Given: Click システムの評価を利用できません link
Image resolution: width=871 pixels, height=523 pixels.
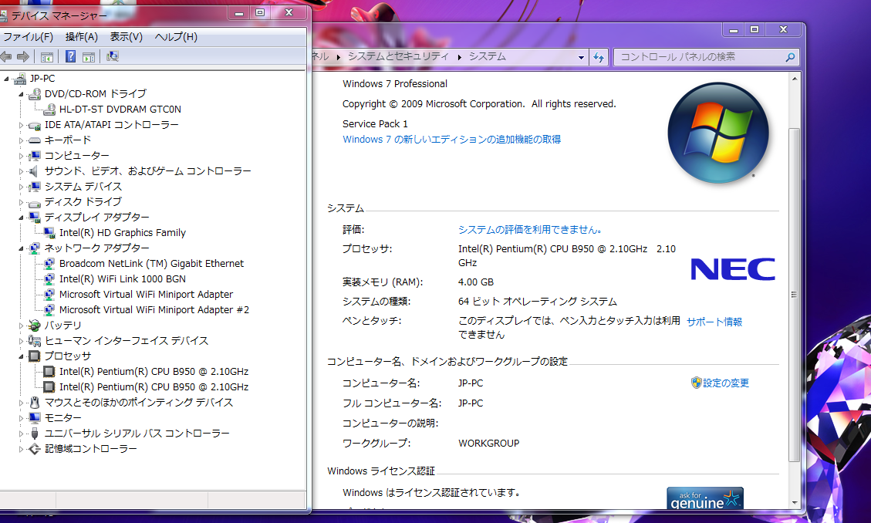Looking at the screenshot, I should 531,229.
